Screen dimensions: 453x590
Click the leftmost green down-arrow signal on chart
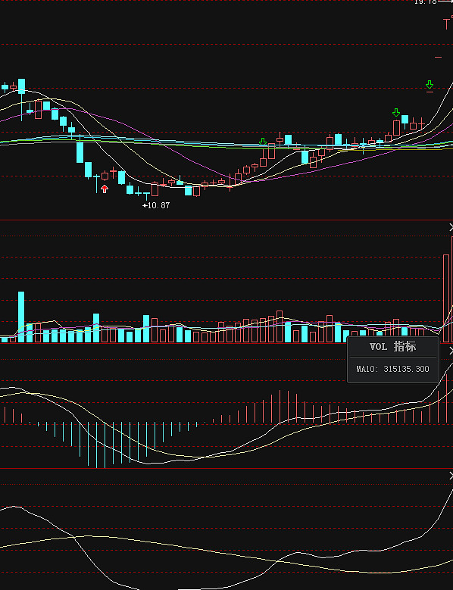pos(263,142)
